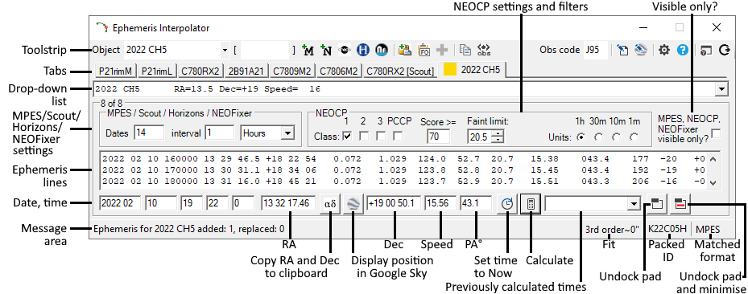Enable NEOCP Class 2 checkbox

(363, 137)
